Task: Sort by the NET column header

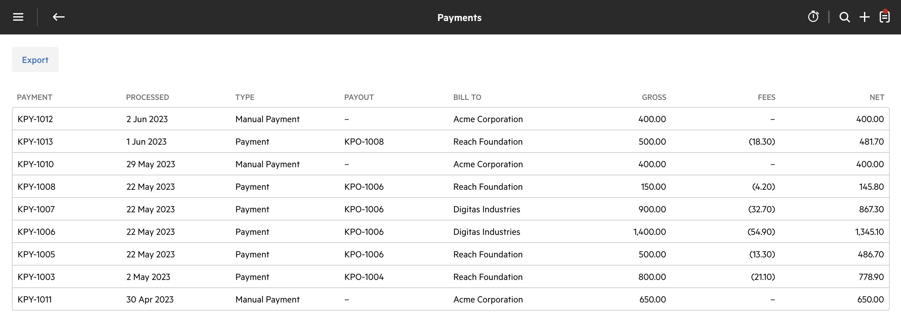Action: (x=877, y=97)
